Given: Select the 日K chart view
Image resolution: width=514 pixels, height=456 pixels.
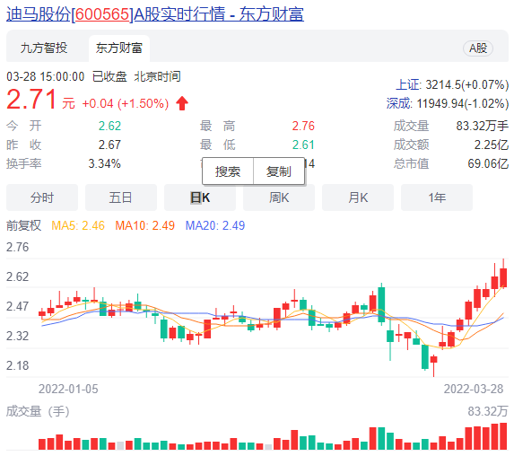Looking at the screenshot, I should click(x=200, y=197).
